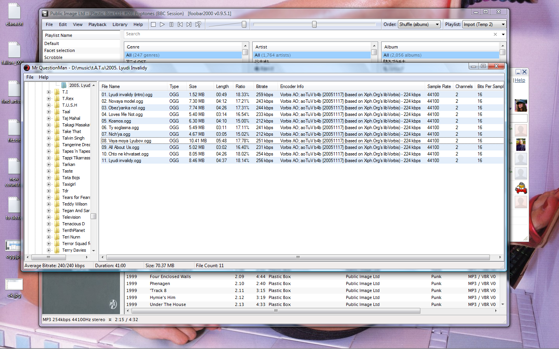Click the Next track button in foobar2000

(189, 24)
